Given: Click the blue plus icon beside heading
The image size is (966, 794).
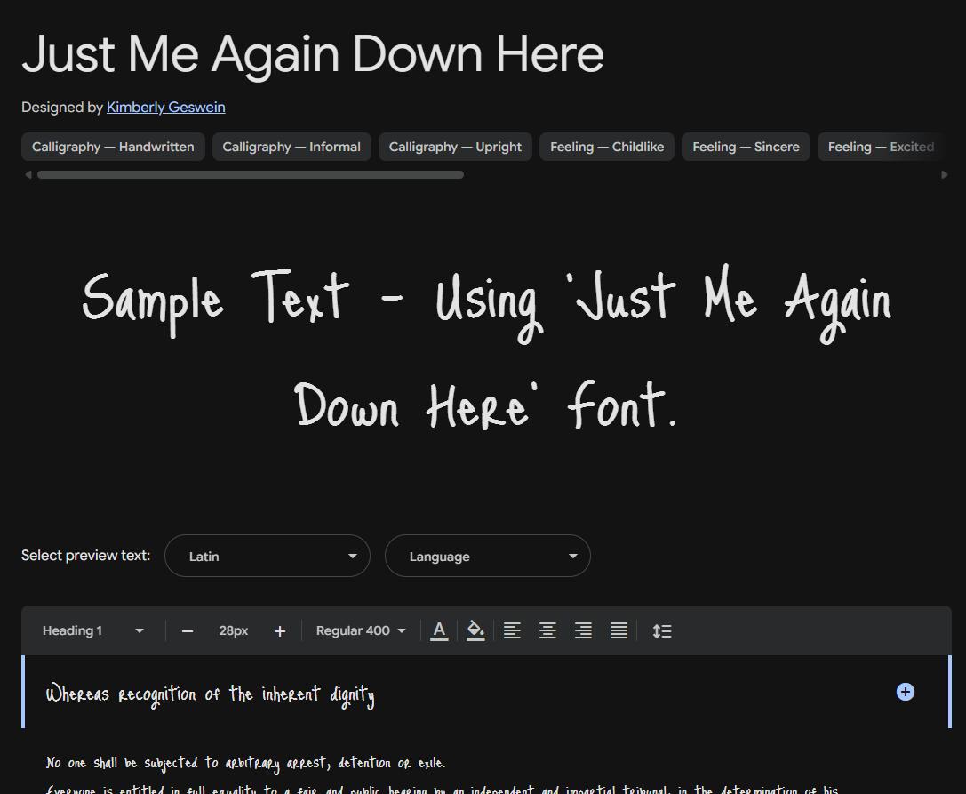Looking at the screenshot, I should 905,692.
